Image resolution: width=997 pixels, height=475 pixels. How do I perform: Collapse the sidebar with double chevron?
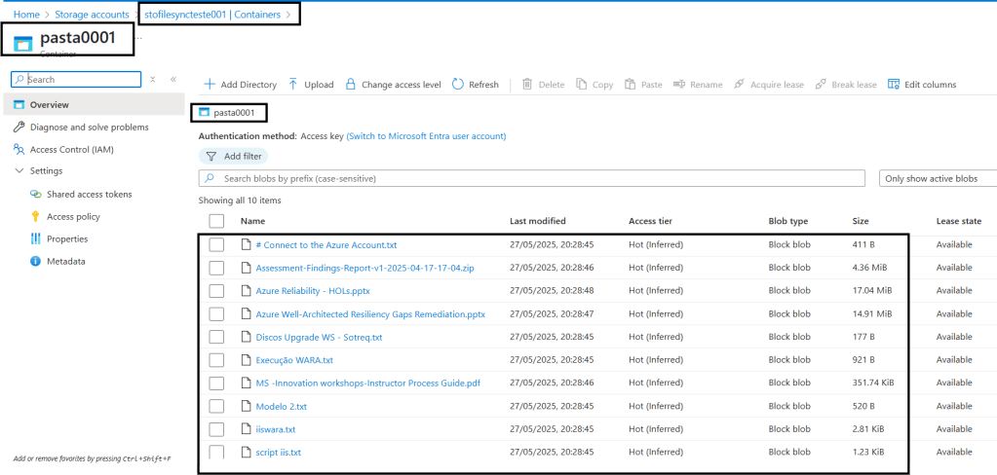(173, 79)
